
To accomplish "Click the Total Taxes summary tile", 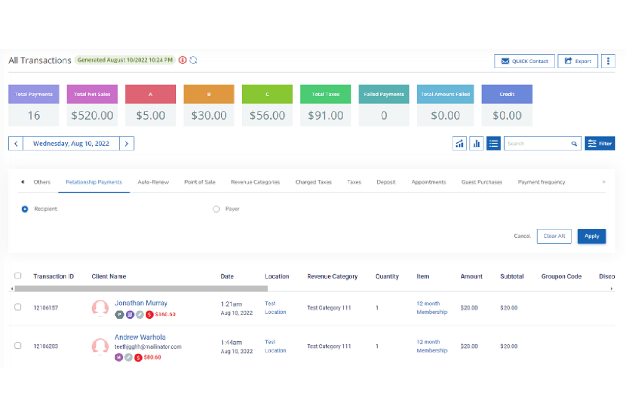I will point(326,106).
